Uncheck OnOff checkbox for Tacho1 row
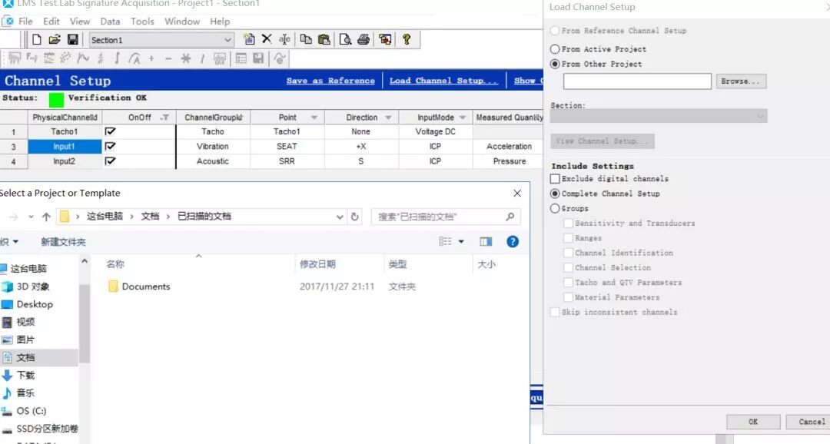Screen dimensions: 830x444 click(110, 131)
